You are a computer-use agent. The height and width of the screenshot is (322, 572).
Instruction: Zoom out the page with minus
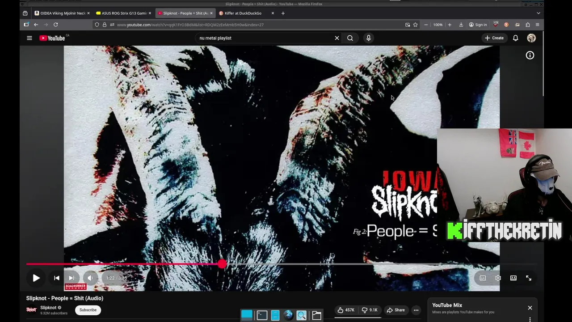(x=426, y=25)
